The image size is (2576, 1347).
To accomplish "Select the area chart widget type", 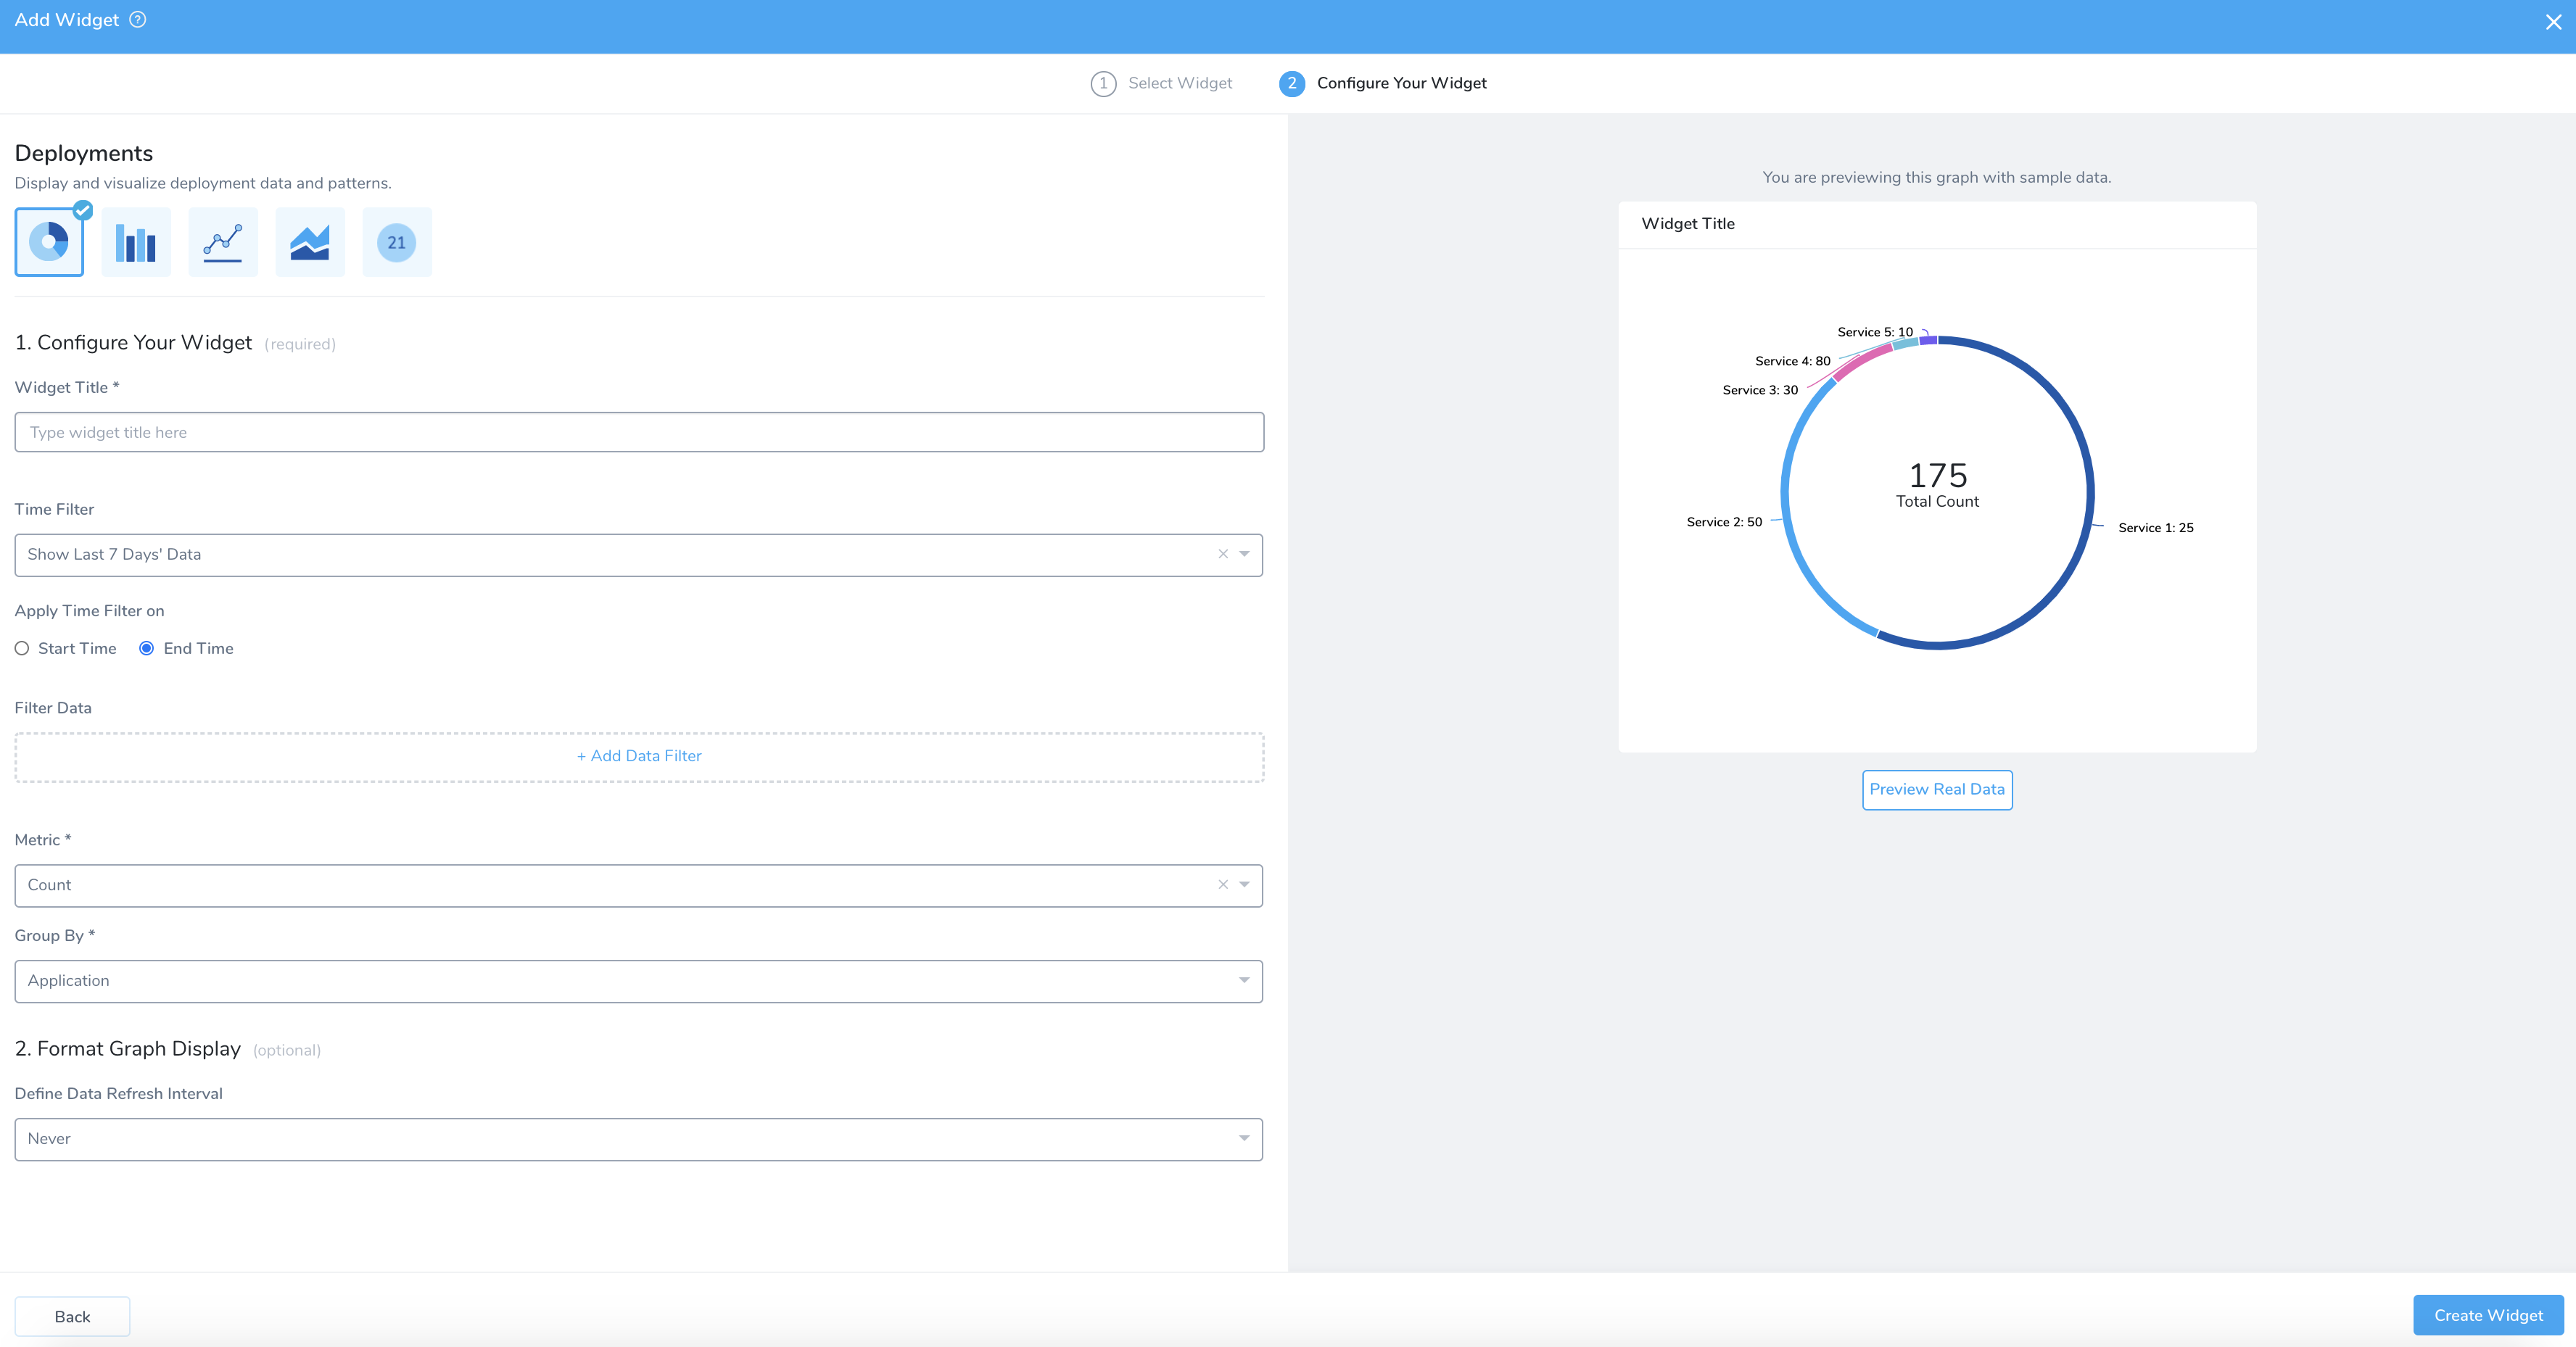I will coord(310,242).
